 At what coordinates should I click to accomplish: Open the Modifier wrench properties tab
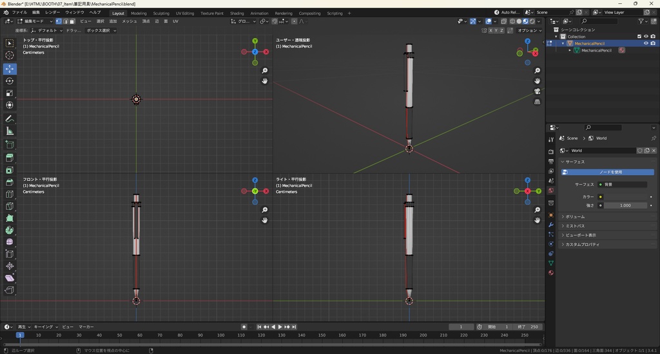(551, 225)
